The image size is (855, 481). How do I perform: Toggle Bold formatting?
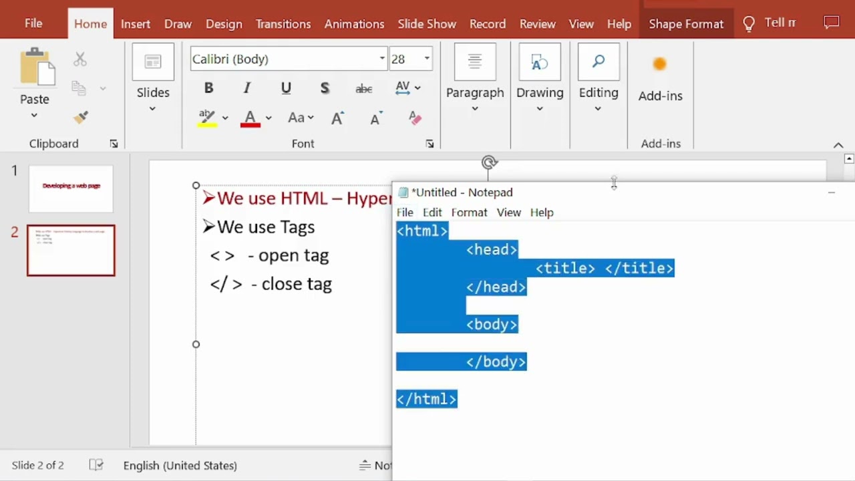click(208, 88)
